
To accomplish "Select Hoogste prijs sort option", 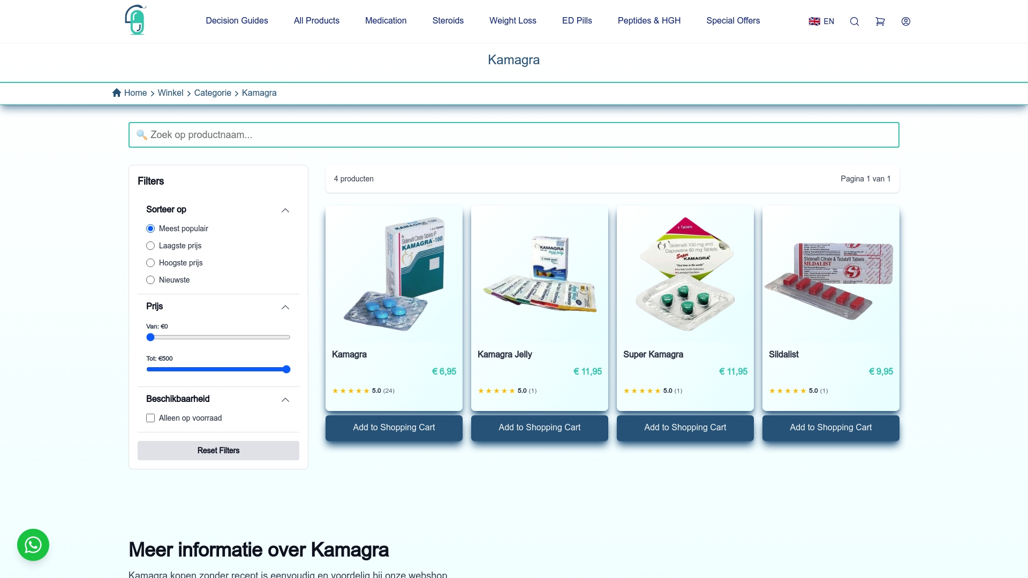I will pos(150,263).
